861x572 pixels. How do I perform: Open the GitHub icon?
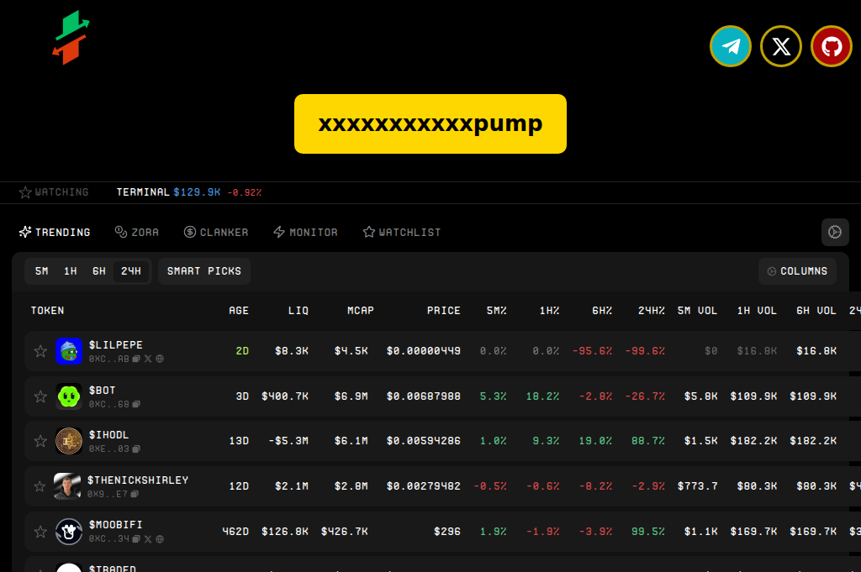(x=831, y=46)
